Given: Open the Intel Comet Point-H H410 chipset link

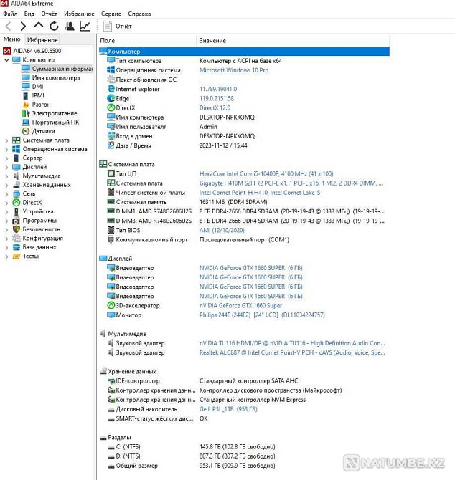Looking at the screenshot, I should point(260,193).
